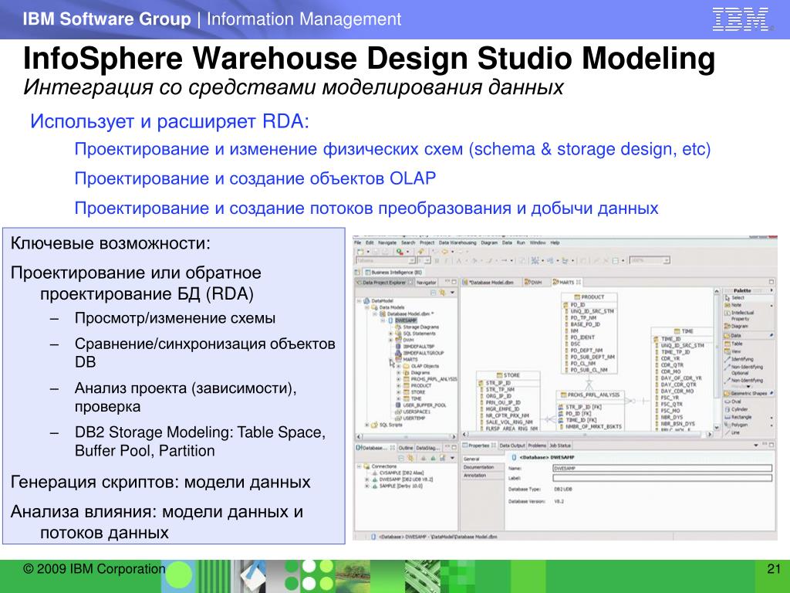Open the Job Status tab

[560, 446]
